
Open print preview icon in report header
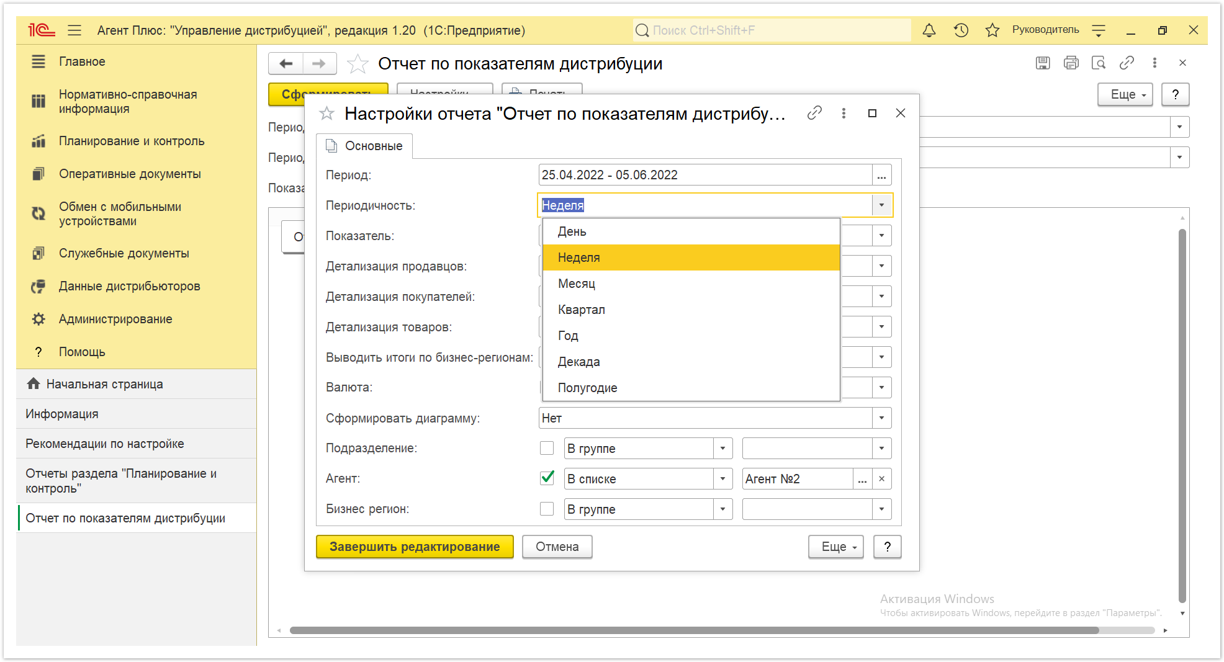point(1099,63)
